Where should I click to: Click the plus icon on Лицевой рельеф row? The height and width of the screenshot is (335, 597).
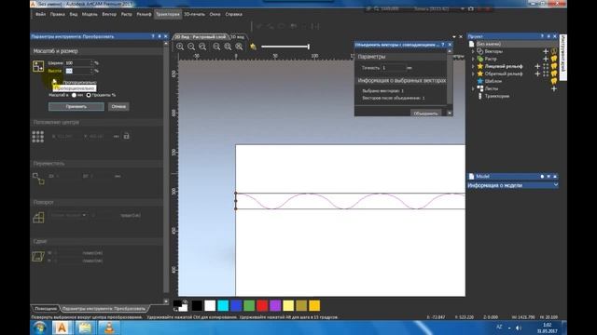pyautogui.click(x=537, y=66)
